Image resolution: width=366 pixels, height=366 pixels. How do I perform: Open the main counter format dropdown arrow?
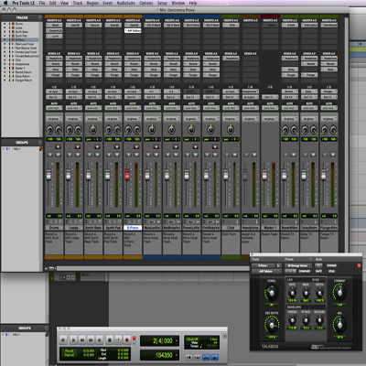[177, 340]
